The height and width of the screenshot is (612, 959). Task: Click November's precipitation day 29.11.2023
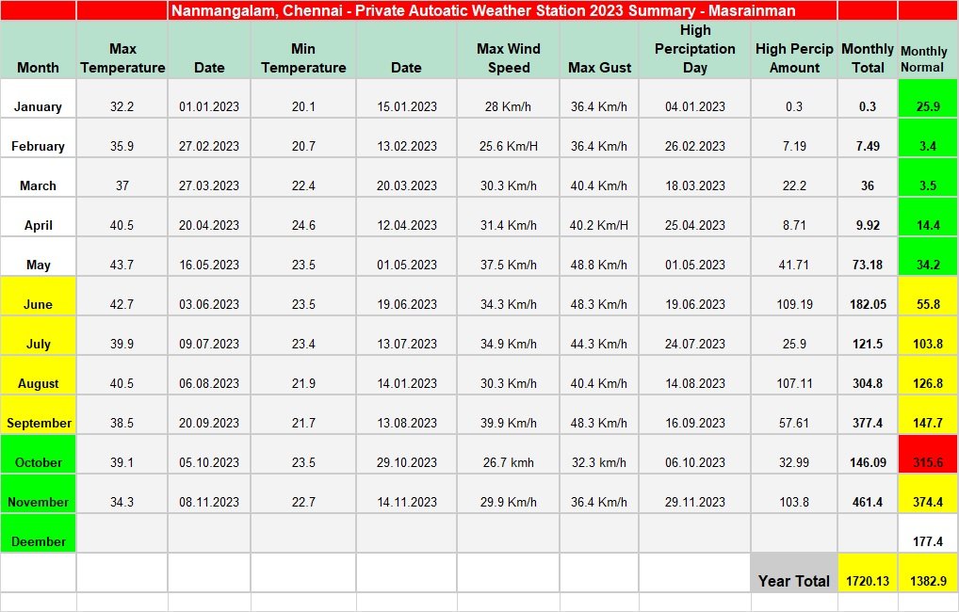[x=695, y=493]
